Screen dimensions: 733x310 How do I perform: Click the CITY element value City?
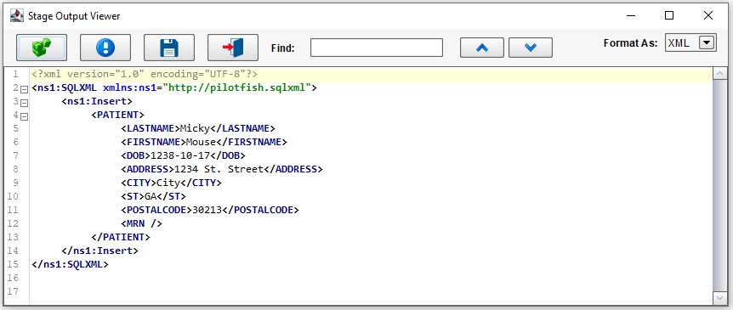(168, 183)
